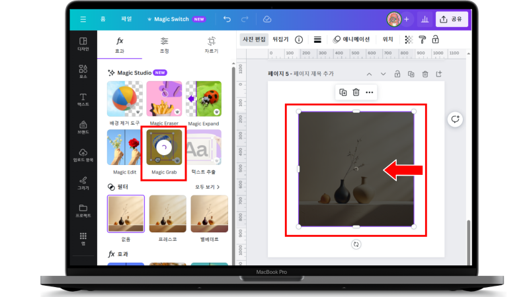Open 디자인 sidebar panel
The width and height of the screenshot is (529, 297).
[83, 44]
